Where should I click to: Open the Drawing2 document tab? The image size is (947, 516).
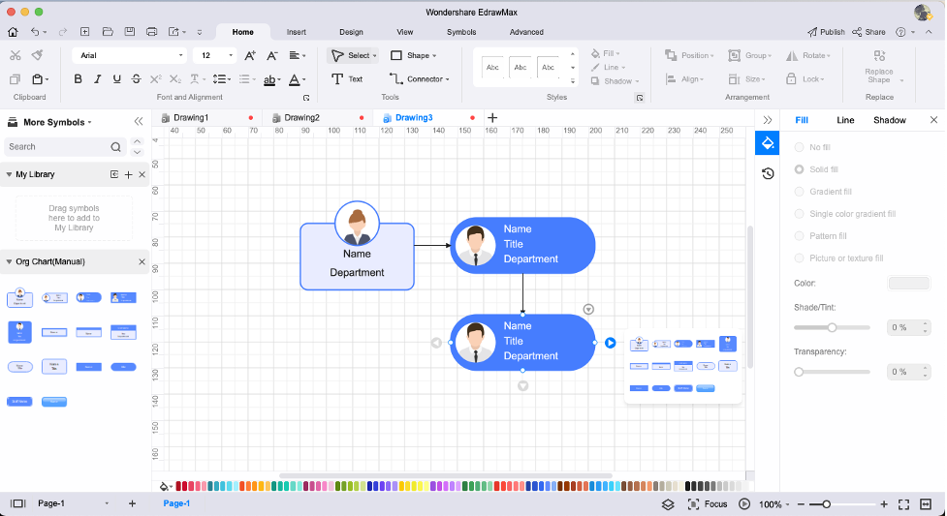coord(301,118)
